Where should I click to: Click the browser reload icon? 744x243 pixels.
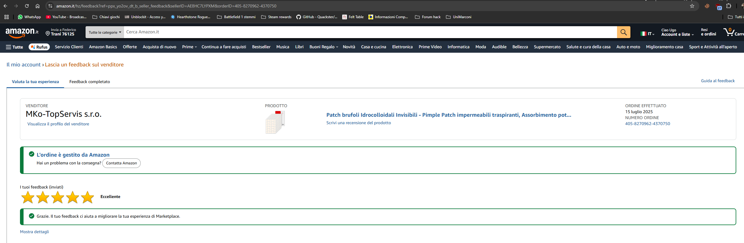point(27,6)
